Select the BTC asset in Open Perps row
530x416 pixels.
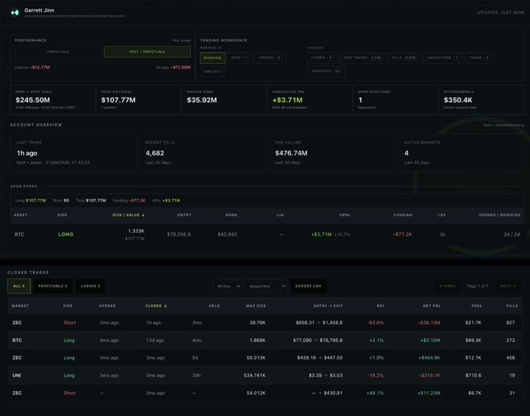[19, 234]
